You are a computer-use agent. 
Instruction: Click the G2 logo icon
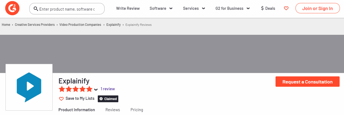pos(12,8)
